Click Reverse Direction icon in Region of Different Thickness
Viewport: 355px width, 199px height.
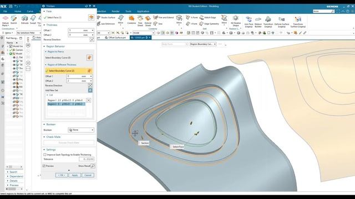pyautogui.click(x=90, y=86)
